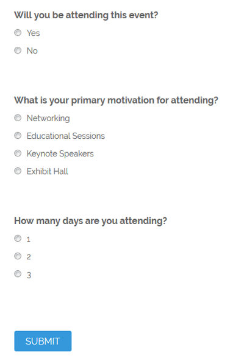Click the number '3' label text
The width and height of the screenshot is (244, 364).
point(29,275)
